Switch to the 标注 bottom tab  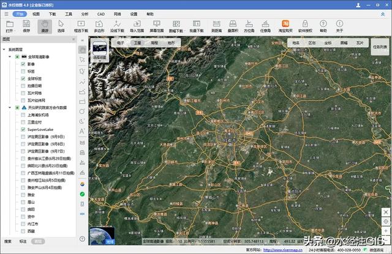pos(23,241)
